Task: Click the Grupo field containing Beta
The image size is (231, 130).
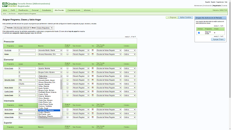Action: click(27, 113)
